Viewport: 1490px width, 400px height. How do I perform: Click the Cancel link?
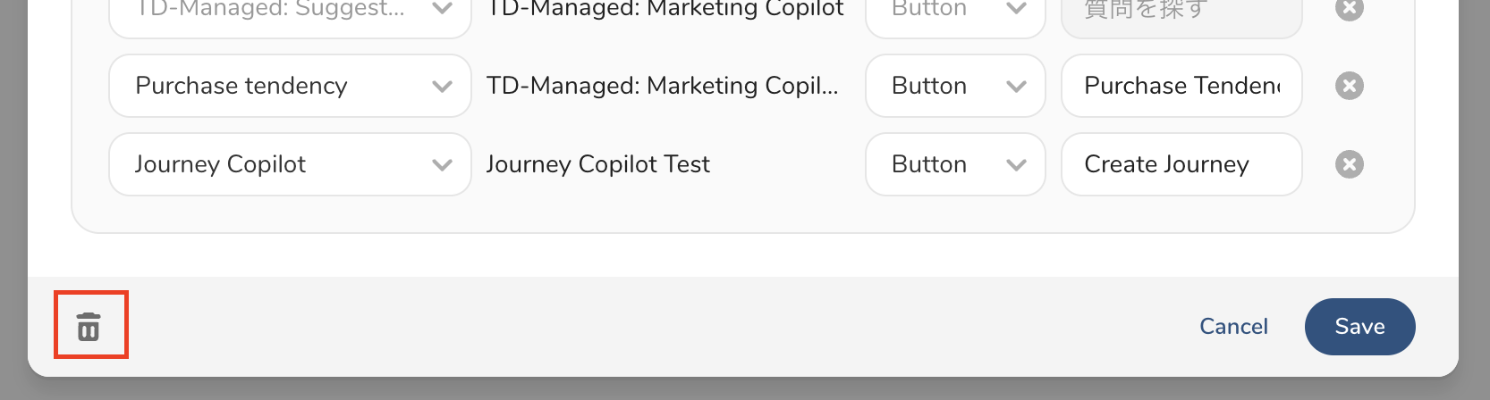click(1233, 327)
